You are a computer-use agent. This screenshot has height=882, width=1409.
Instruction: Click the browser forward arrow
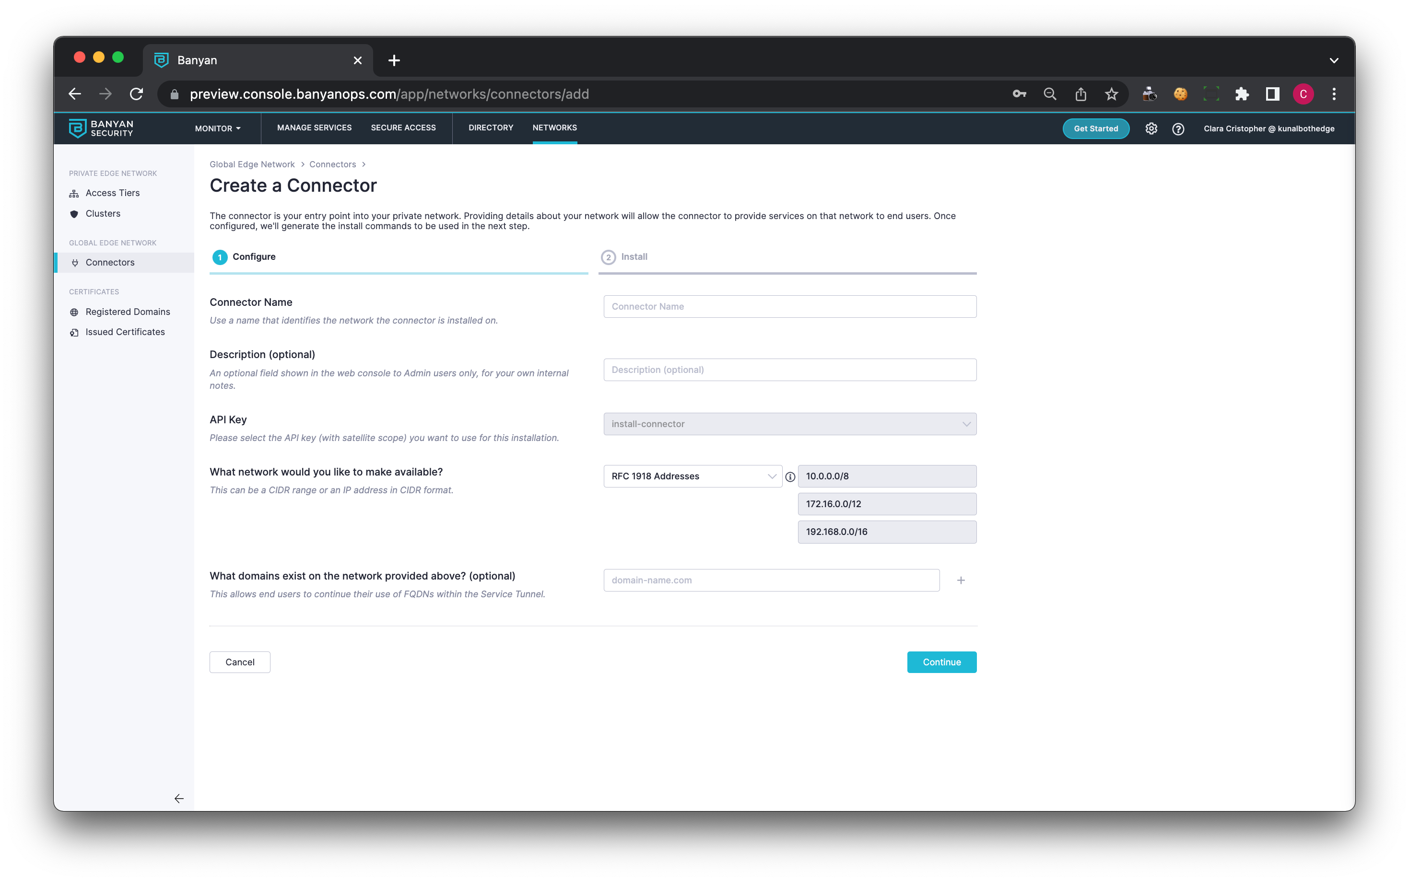(x=106, y=94)
